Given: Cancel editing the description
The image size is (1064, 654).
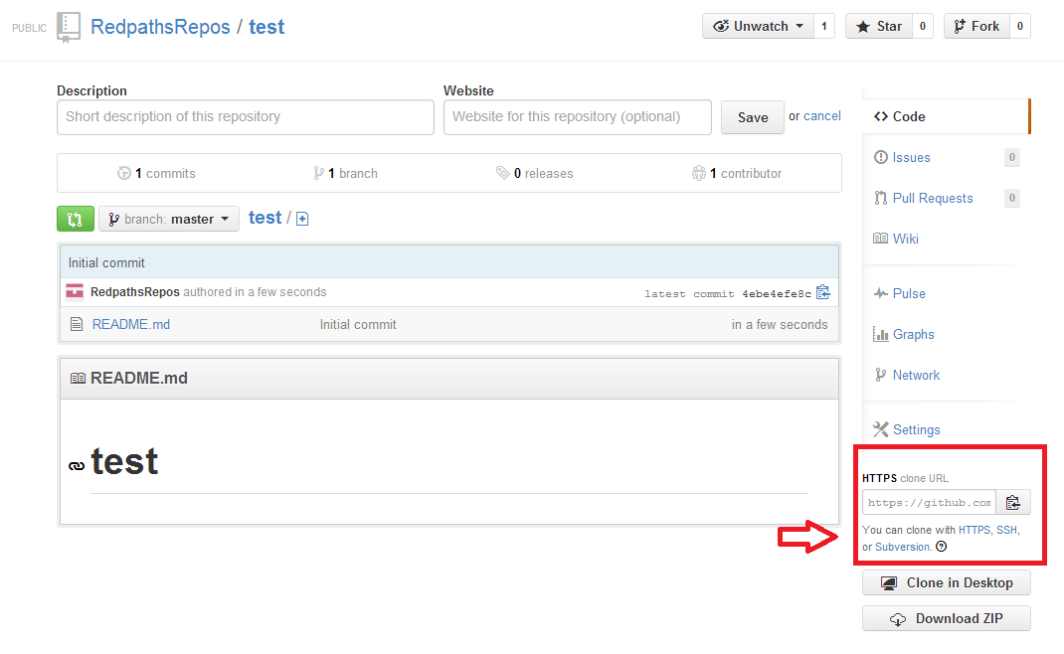Looking at the screenshot, I should point(821,116).
